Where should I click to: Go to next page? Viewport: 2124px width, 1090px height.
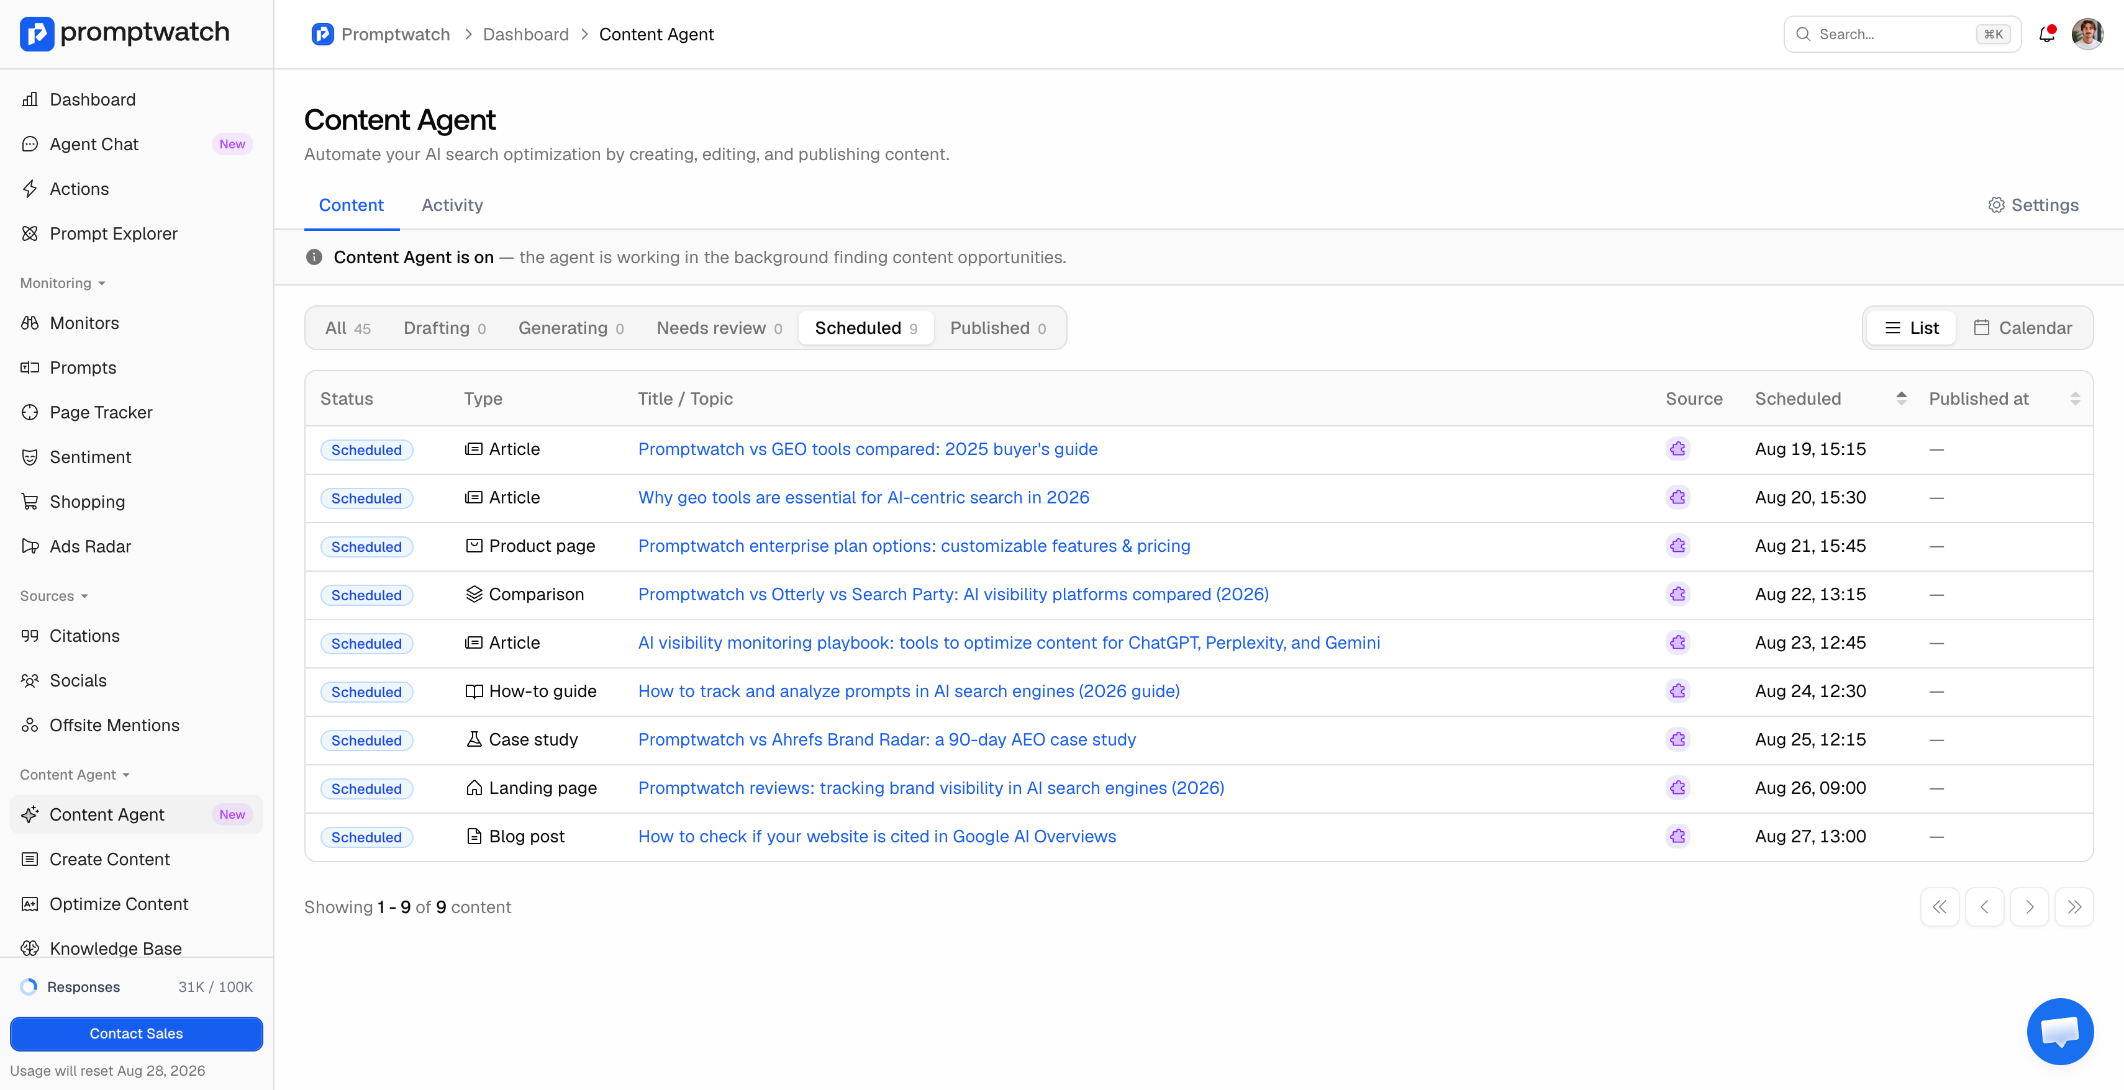click(2029, 907)
